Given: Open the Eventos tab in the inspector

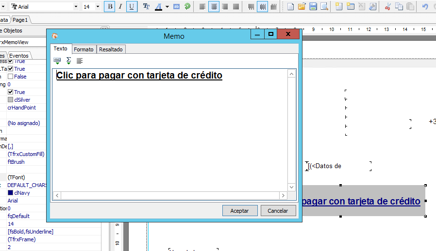Looking at the screenshot, I should pyautogui.click(x=19, y=56).
